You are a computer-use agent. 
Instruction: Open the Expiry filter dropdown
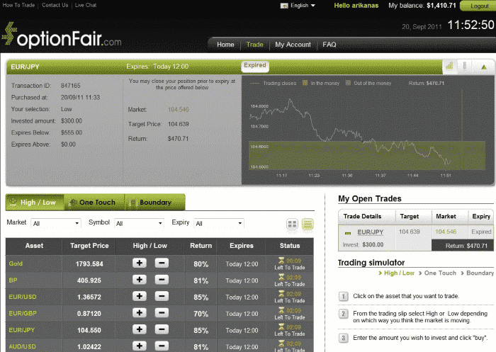pyautogui.click(x=218, y=224)
